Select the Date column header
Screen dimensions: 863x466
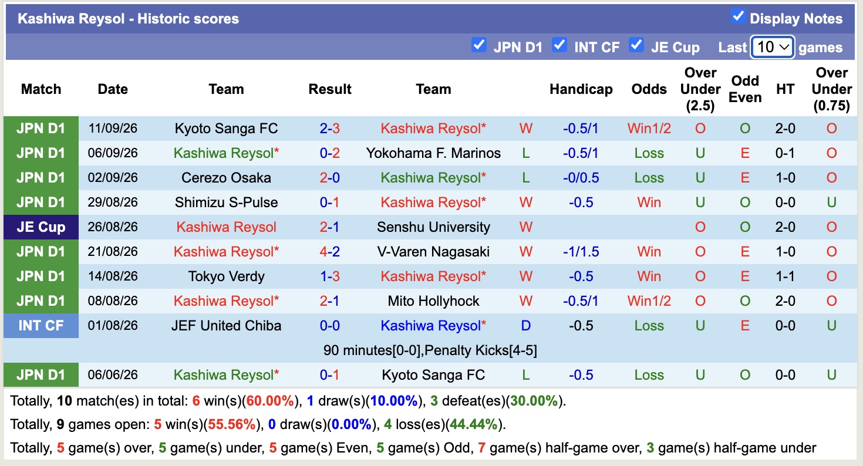coord(113,89)
